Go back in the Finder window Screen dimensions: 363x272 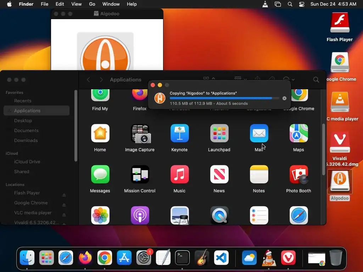click(x=88, y=80)
